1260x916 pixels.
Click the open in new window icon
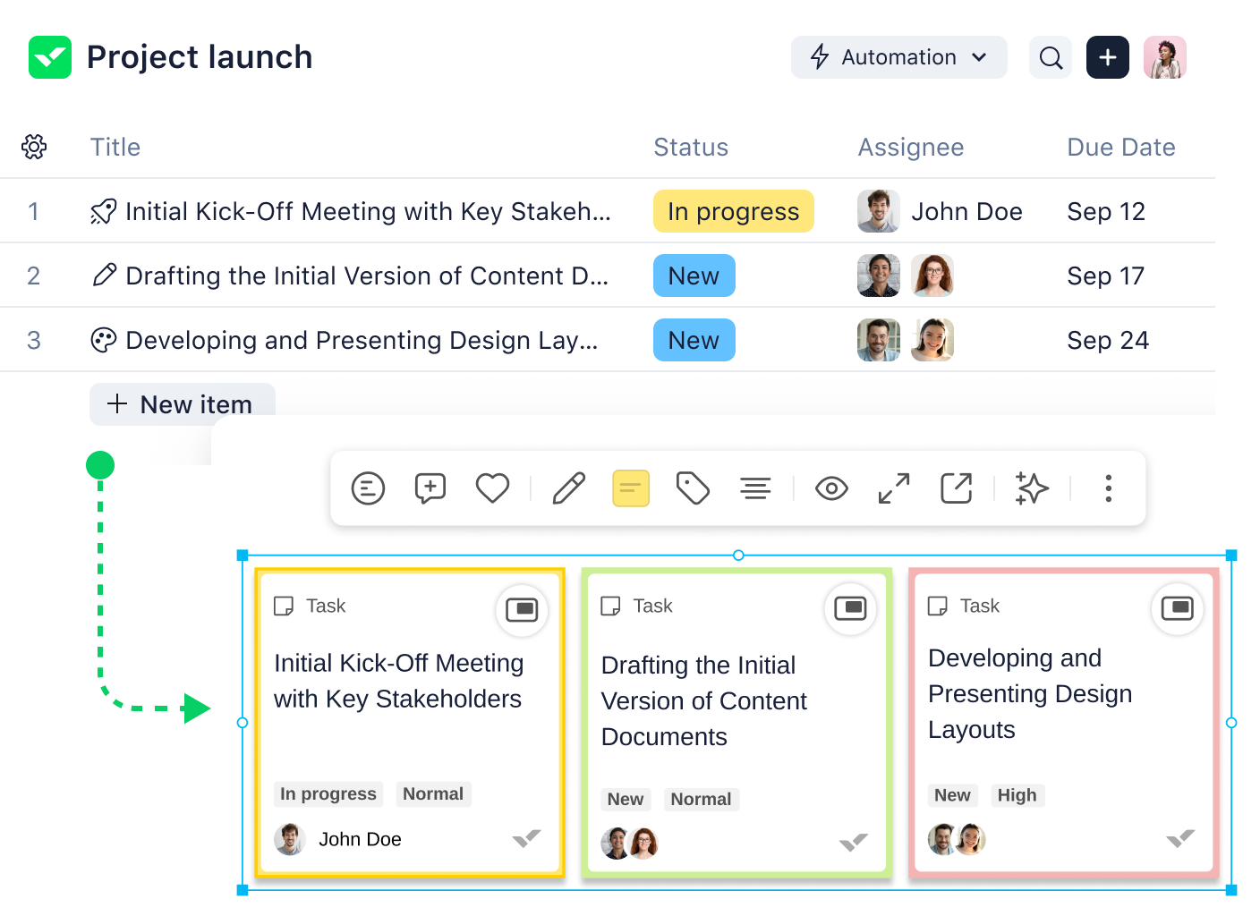coord(956,488)
